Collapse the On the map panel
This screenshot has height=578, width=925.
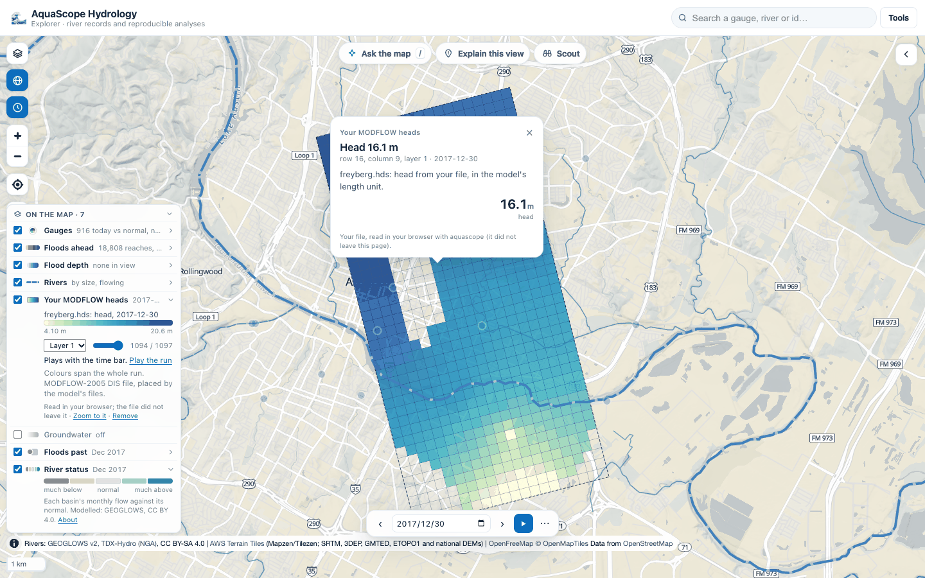point(170,215)
